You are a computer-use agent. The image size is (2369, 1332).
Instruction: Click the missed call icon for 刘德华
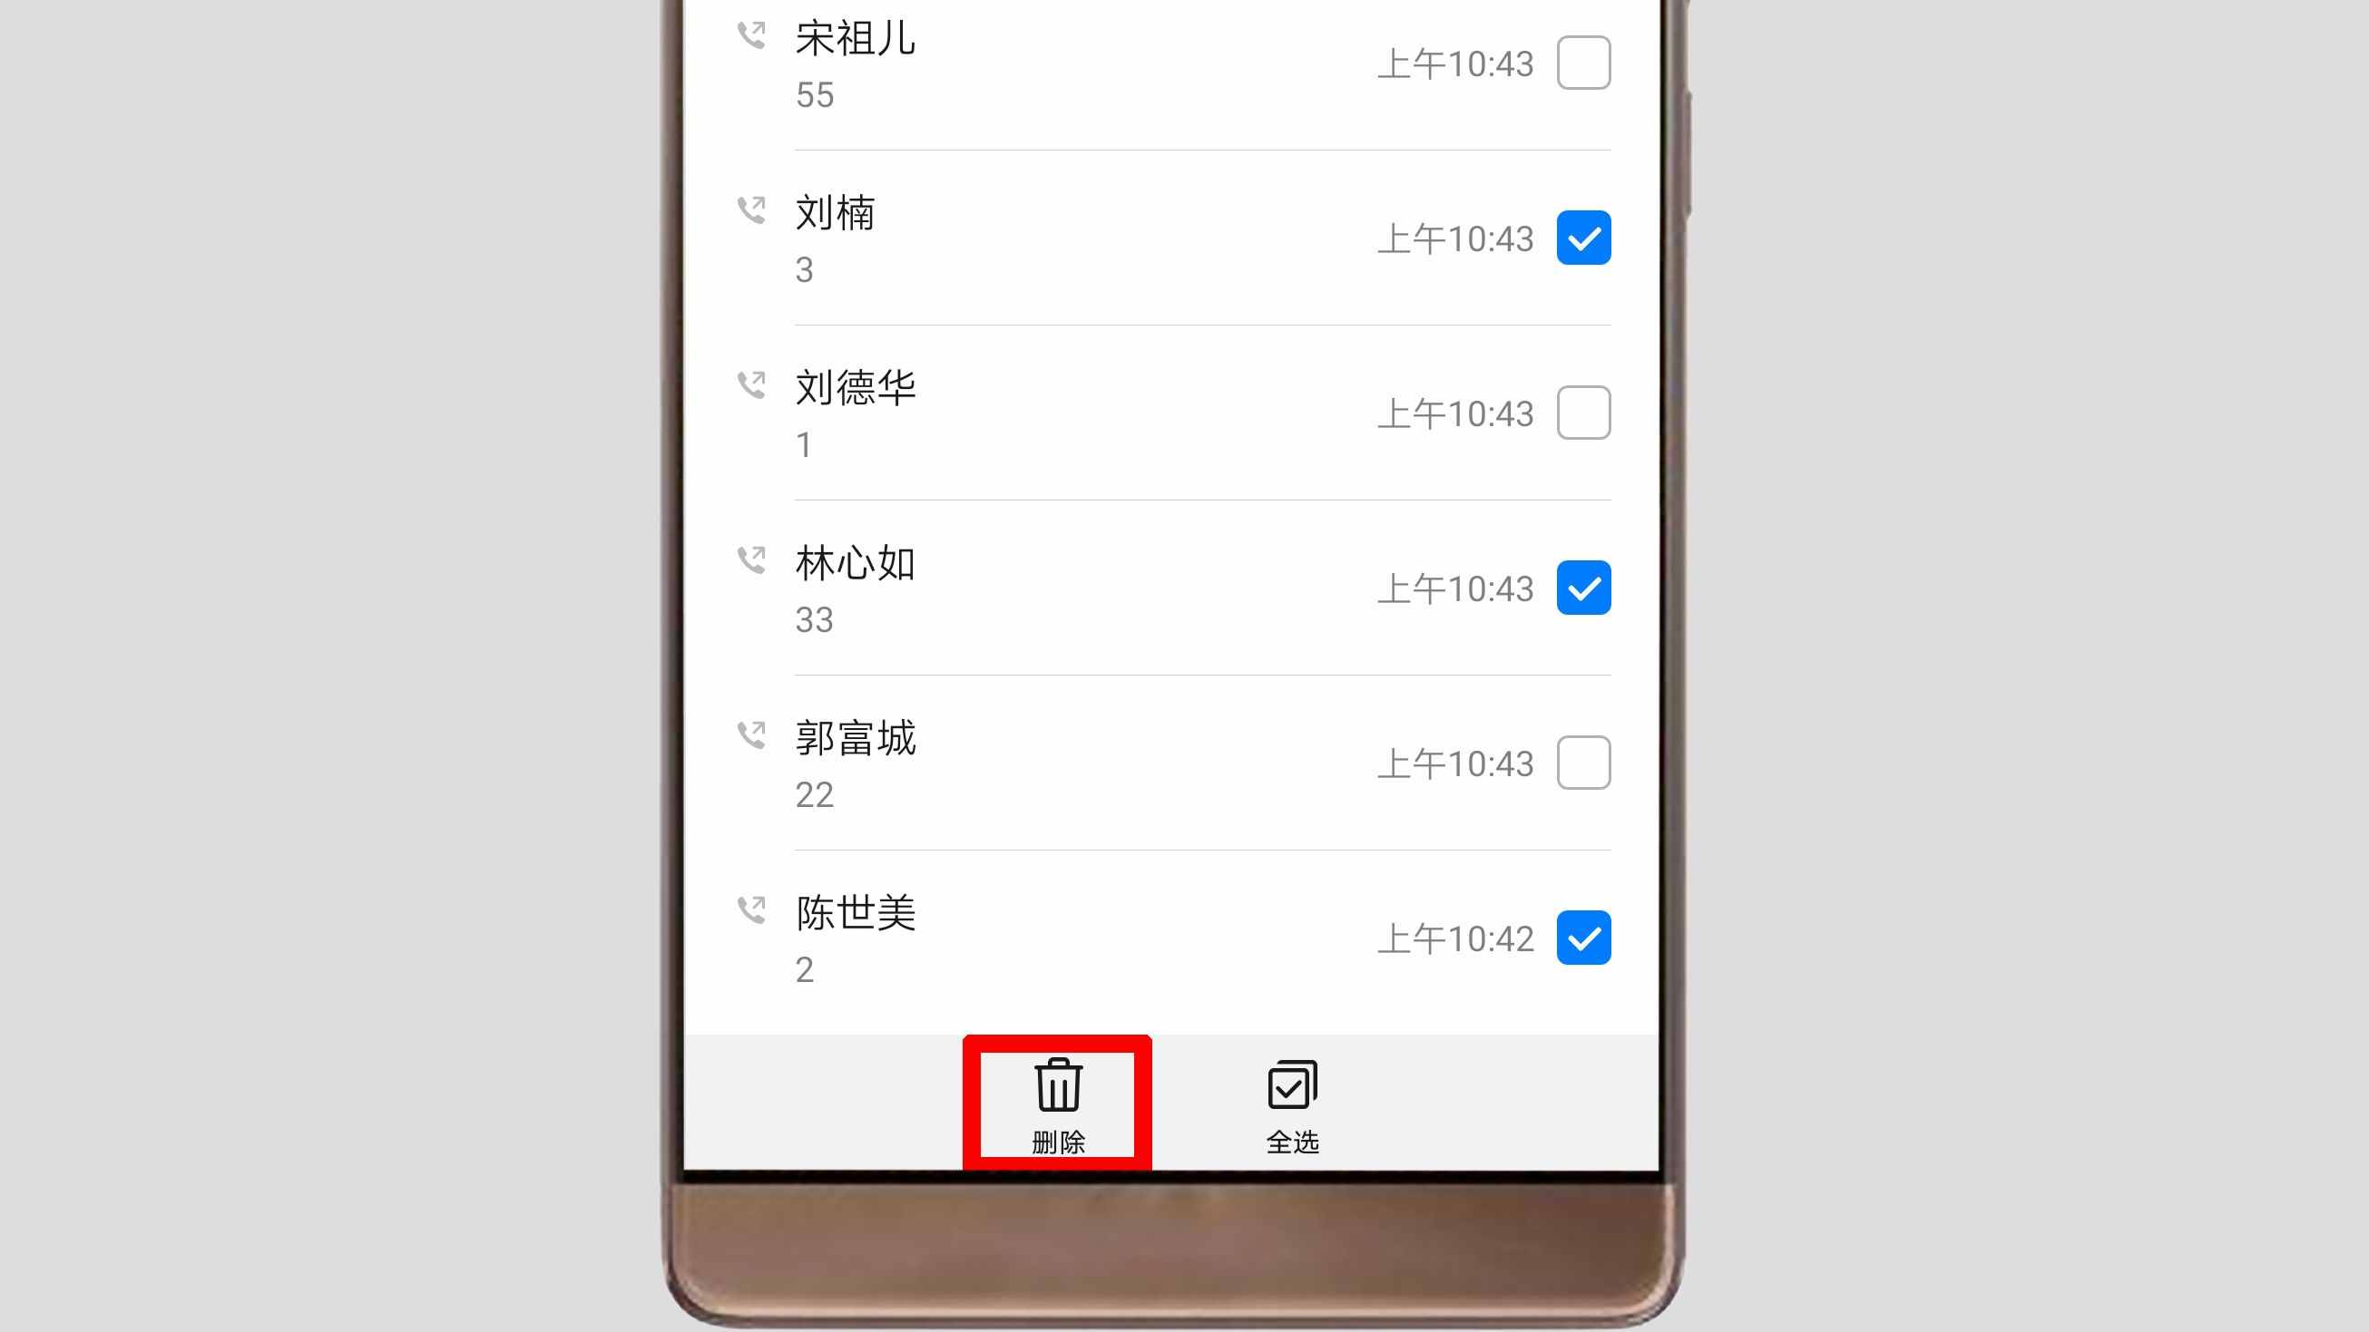pos(751,385)
